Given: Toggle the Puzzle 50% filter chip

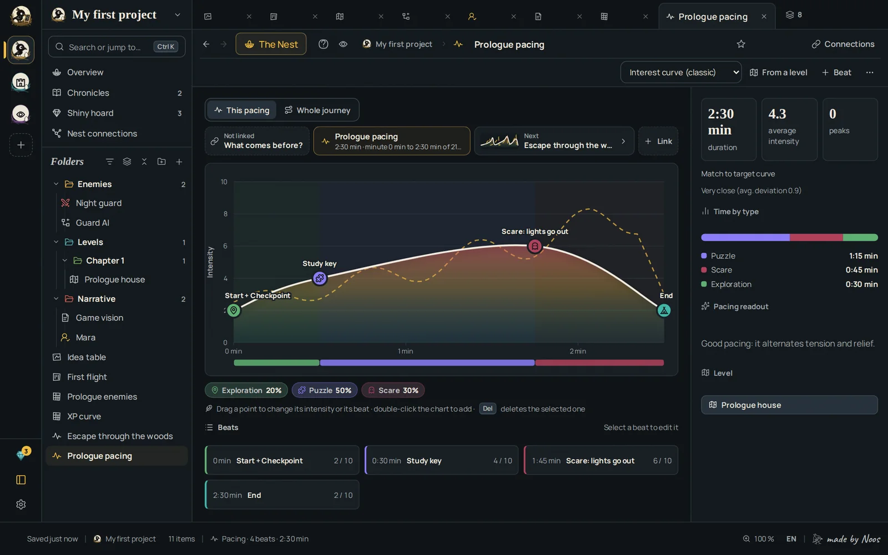Looking at the screenshot, I should [325, 390].
